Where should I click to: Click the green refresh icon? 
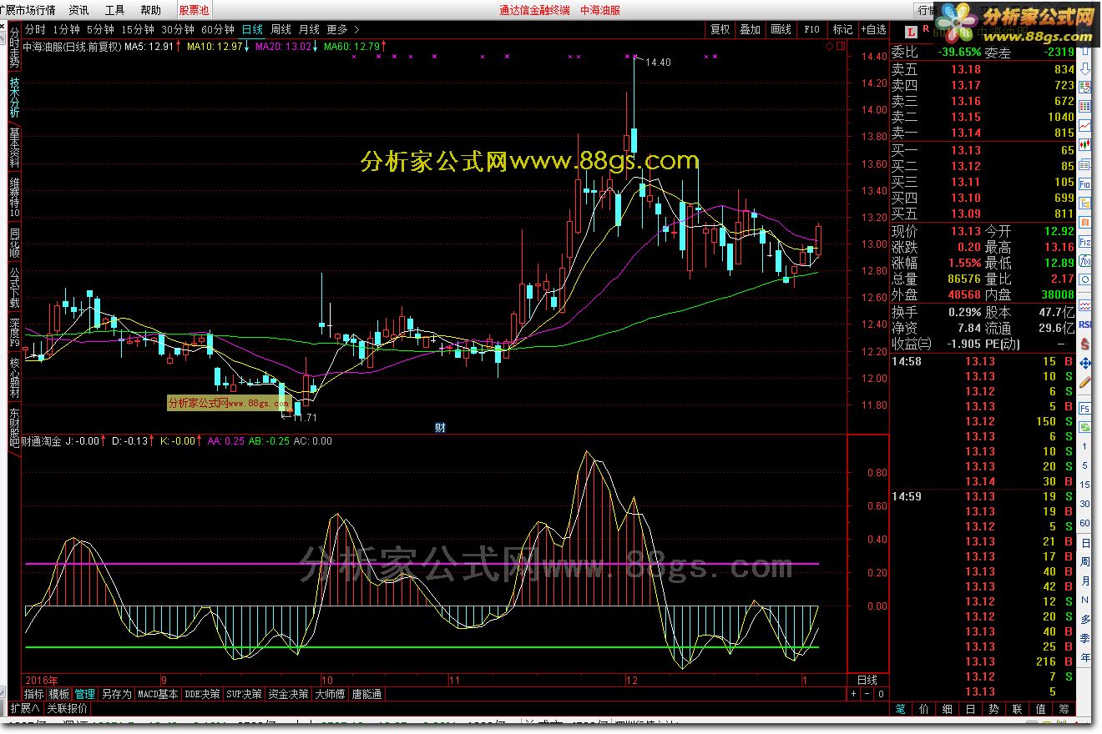(1084, 427)
